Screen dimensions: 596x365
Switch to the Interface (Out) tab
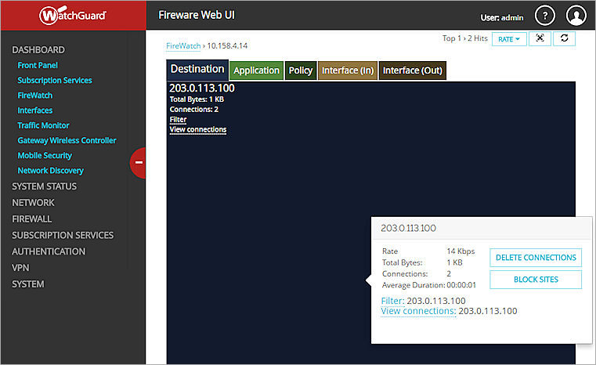point(413,70)
